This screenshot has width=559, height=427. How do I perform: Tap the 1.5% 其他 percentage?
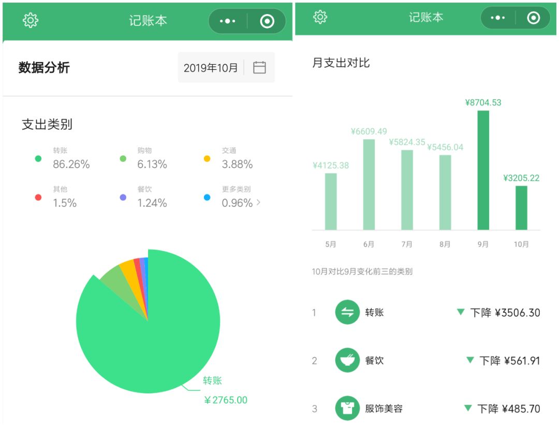(65, 203)
